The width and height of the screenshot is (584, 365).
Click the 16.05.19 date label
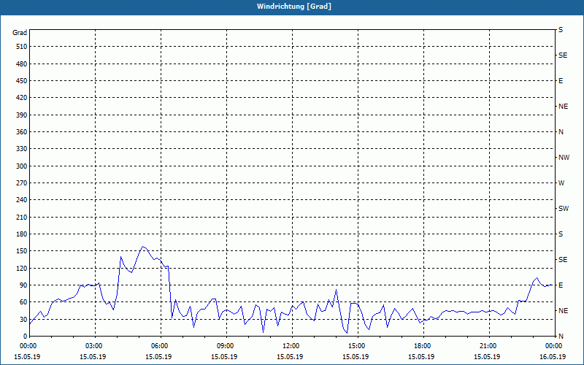pos(553,356)
